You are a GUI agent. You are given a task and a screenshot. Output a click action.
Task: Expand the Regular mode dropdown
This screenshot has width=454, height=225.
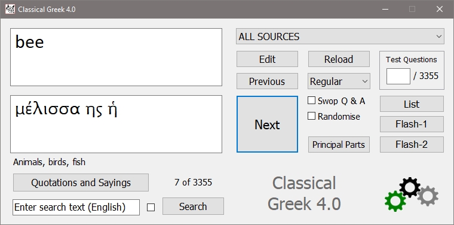(x=339, y=81)
